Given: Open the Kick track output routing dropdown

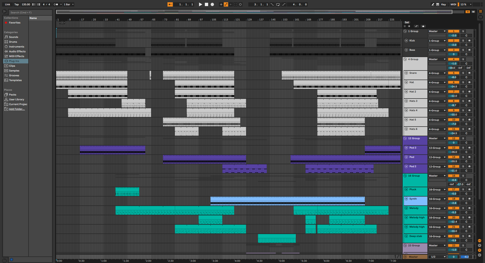Looking at the screenshot, I should click(437, 41).
